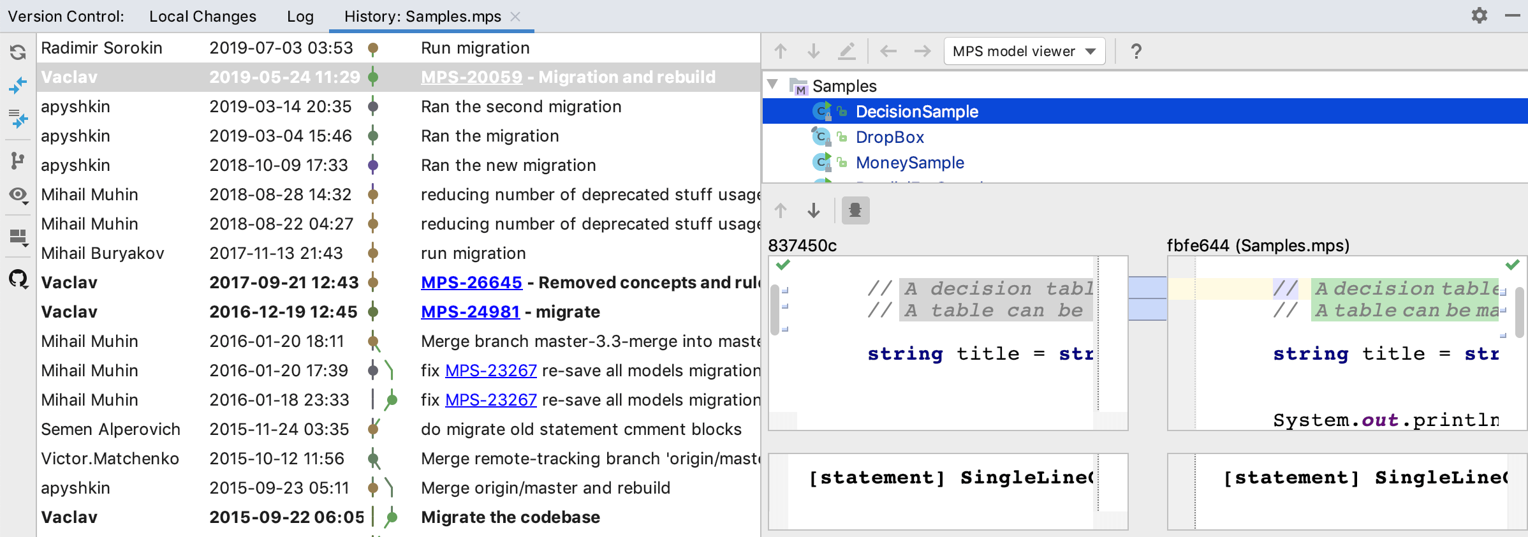Click the layout icon in left sidebar
Viewport: 1528px width, 537px height.
click(18, 237)
